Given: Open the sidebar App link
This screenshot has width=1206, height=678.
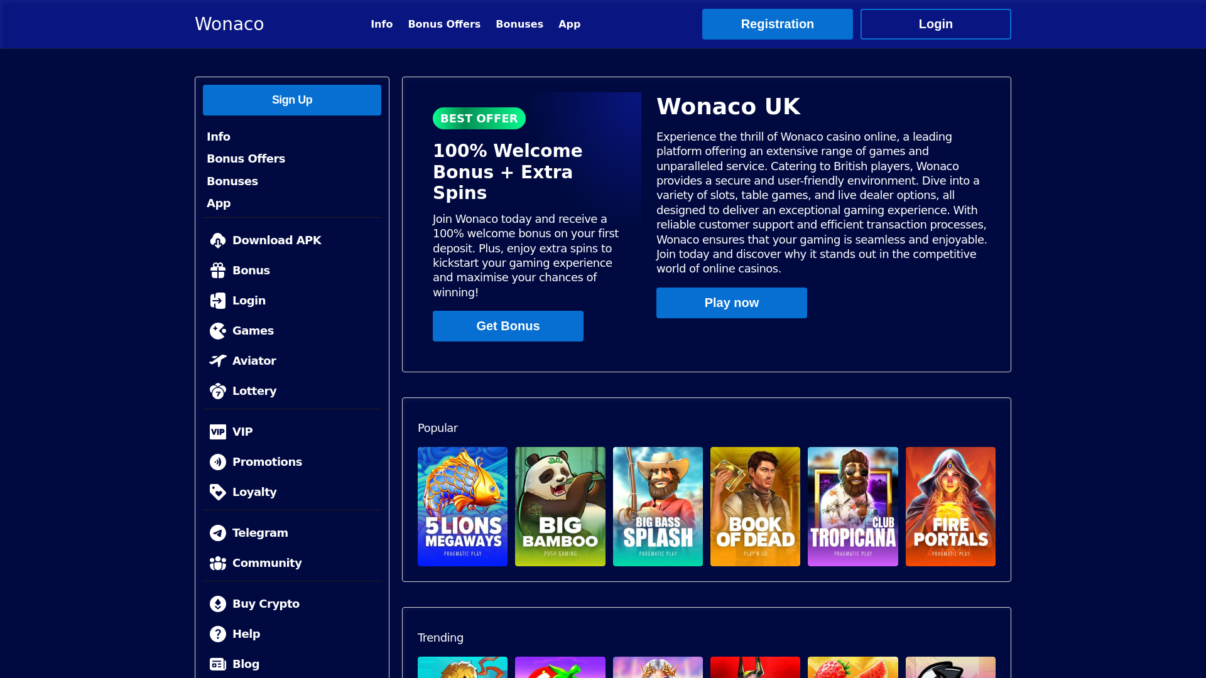Looking at the screenshot, I should pyautogui.click(x=219, y=203).
